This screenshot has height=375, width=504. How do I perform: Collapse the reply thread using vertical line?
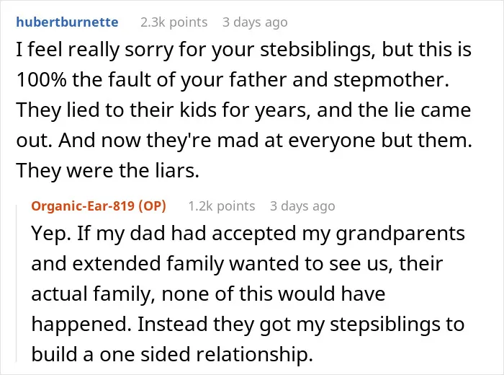(x=17, y=283)
